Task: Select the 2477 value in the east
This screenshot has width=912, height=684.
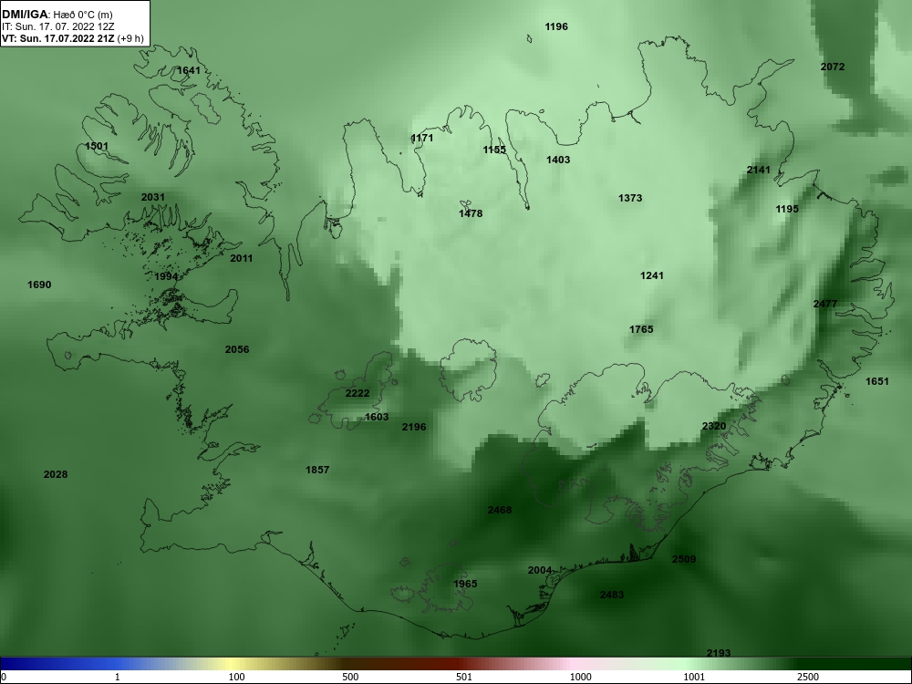Action: point(825,305)
